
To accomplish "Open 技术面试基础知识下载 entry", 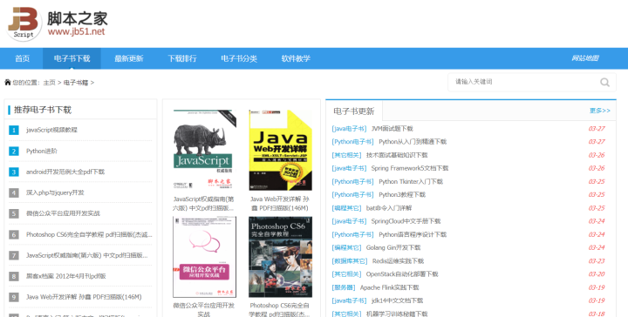I will click(397, 155).
